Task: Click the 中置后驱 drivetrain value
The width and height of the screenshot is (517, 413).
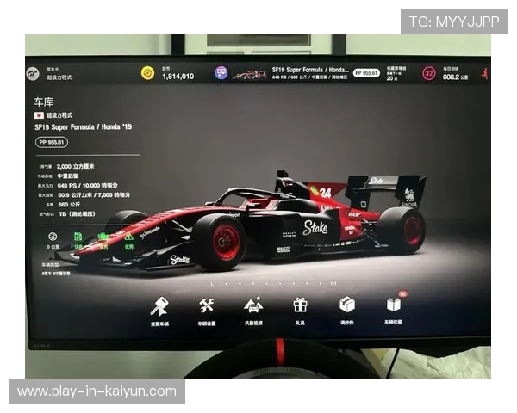Action: (x=68, y=176)
